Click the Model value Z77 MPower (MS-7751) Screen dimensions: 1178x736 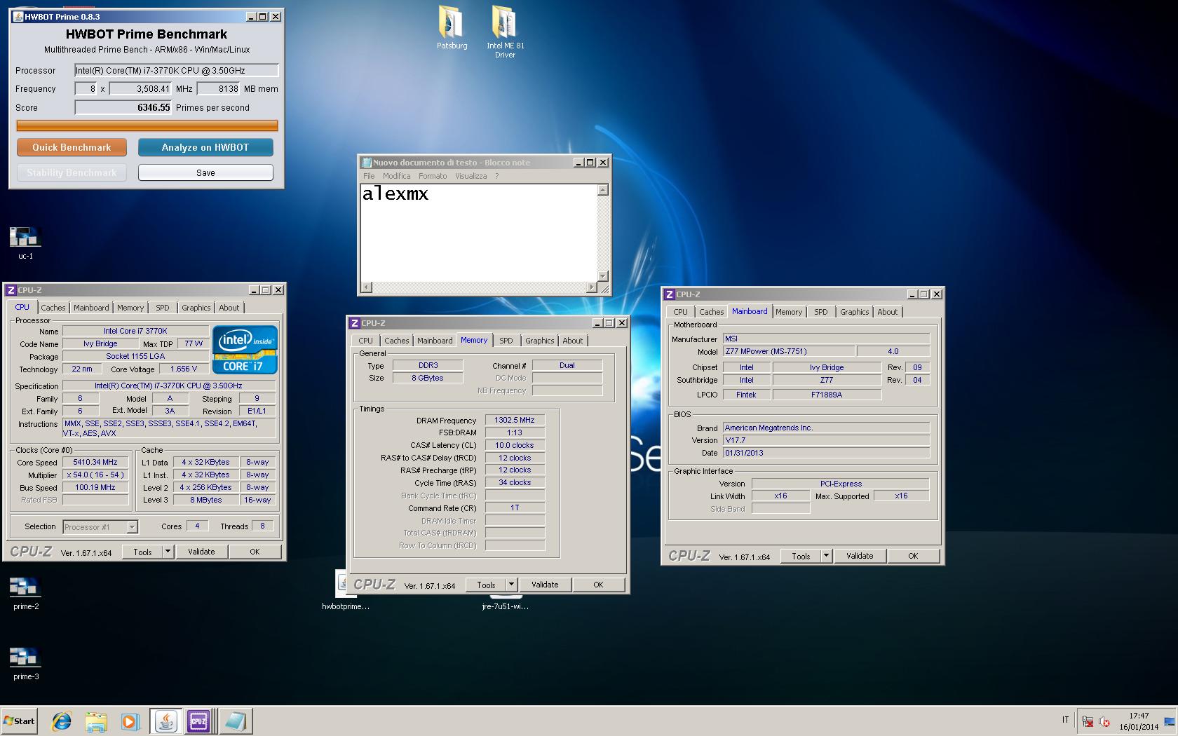pos(789,351)
